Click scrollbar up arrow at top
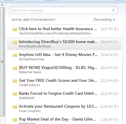This screenshot has width=126, height=124. tap(3, 5)
